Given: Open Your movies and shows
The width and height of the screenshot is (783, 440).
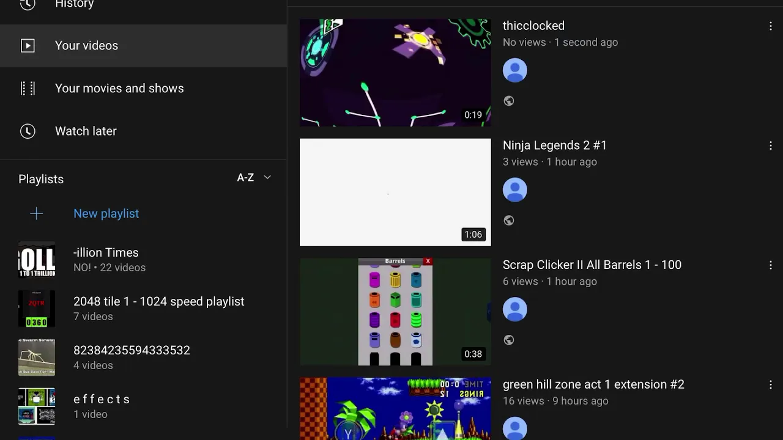Looking at the screenshot, I should [143, 89].
